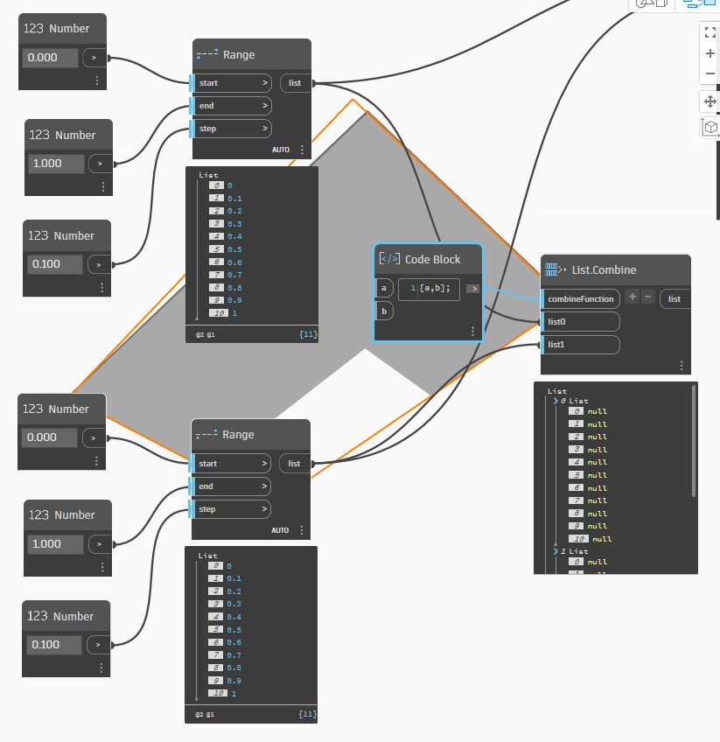Screen dimensions: 720x742
Task: Click the List.Combine node header icon
Action: (551, 269)
